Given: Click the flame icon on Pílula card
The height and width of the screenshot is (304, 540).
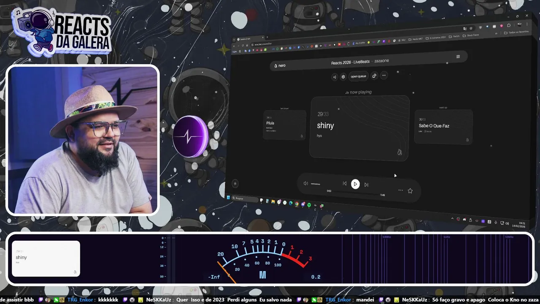Looking at the screenshot, I should coord(302,136).
